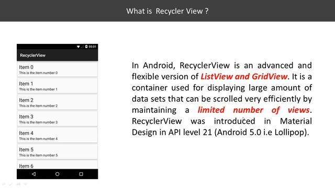
Task: Select the Item 2 list row
Action: tap(57, 102)
